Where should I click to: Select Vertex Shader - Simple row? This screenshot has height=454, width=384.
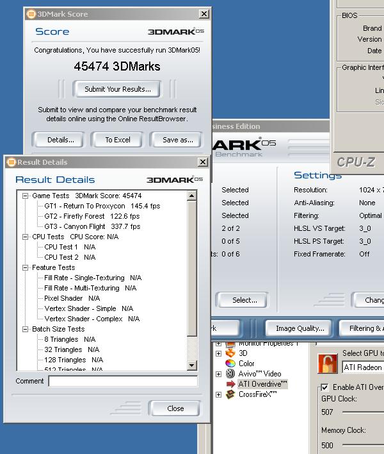click(x=88, y=308)
